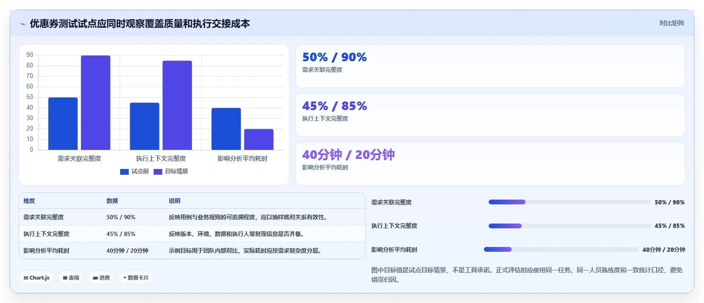
Task: Select table cell 40分钟 / 20分钟
Action: pos(127,251)
